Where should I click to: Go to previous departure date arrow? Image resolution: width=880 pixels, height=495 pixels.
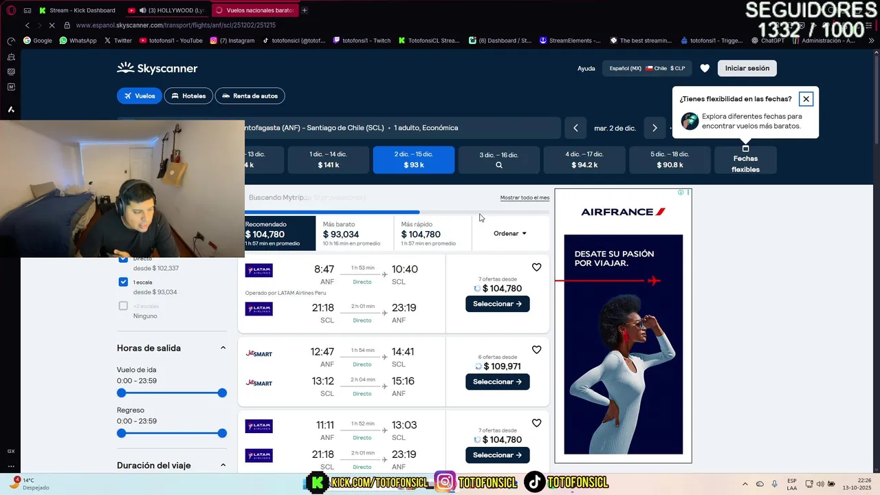pos(575,128)
